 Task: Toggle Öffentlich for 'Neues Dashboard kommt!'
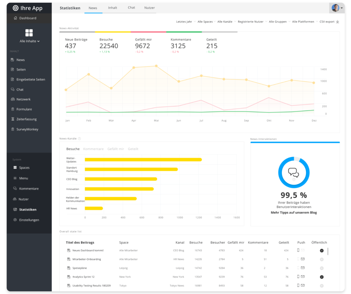[x=321, y=250]
